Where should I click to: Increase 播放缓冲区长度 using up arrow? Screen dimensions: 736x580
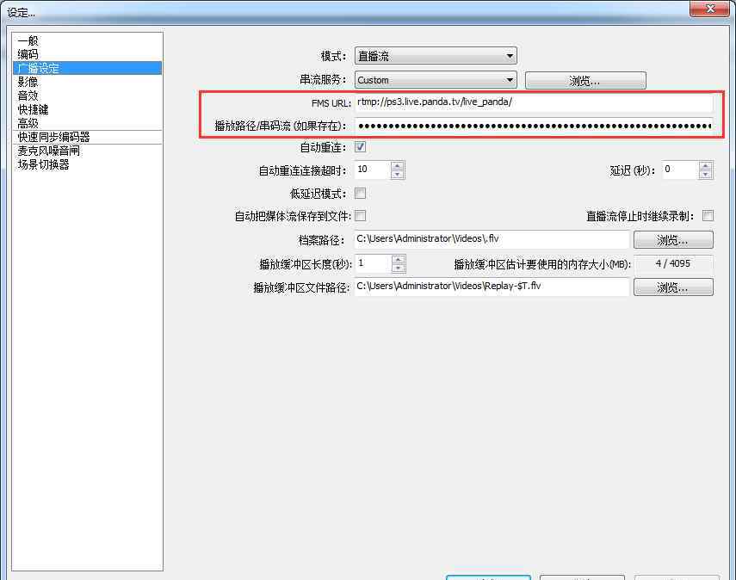click(x=397, y=259)
